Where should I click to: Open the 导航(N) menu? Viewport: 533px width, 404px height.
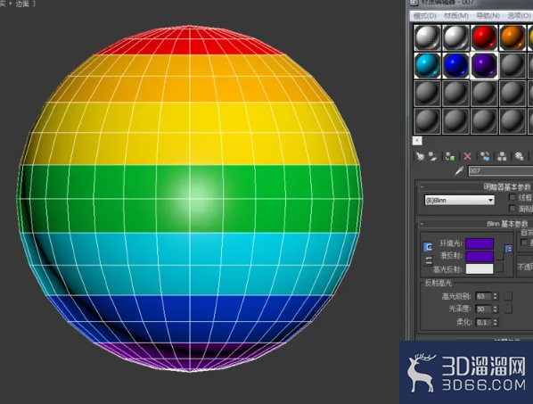[x=488, y=16]
